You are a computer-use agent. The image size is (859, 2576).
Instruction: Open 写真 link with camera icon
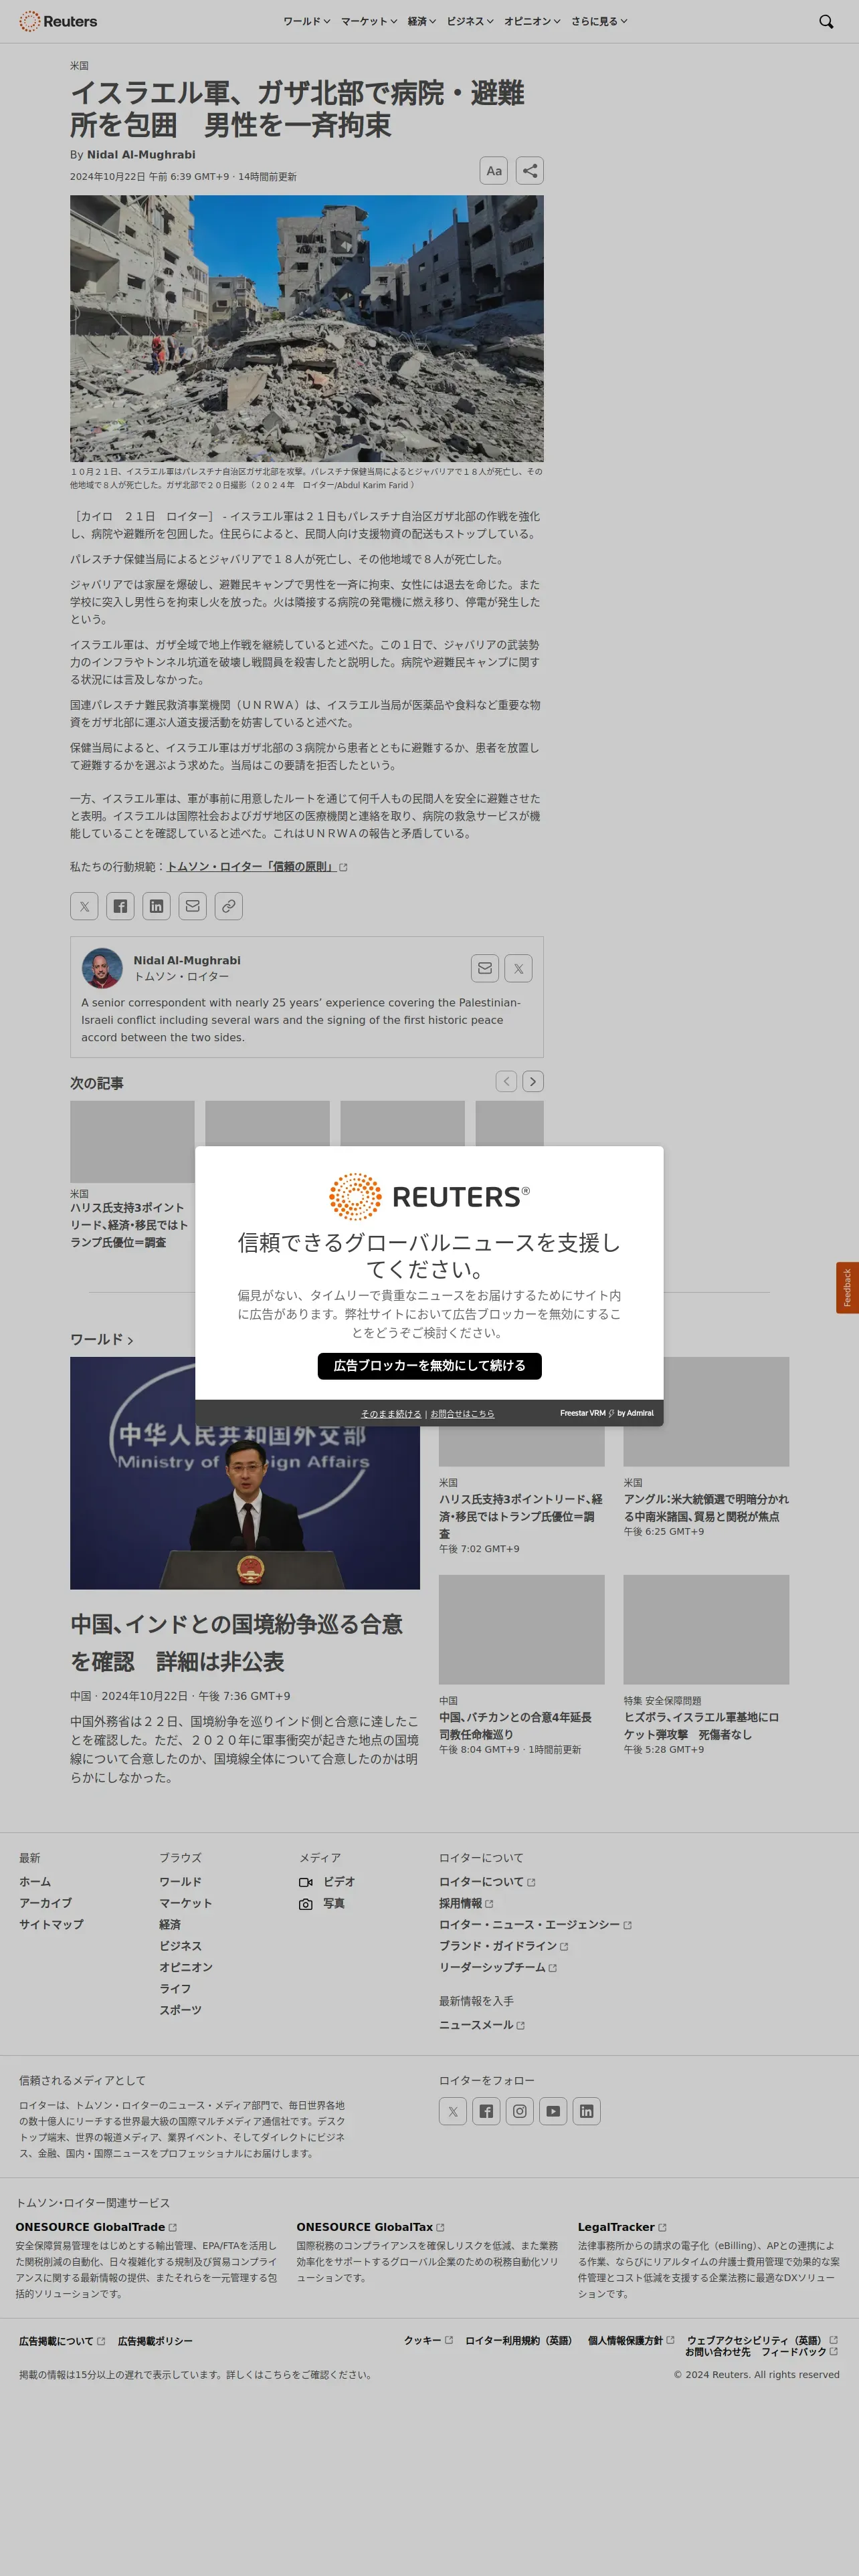pyautogui.click(x=322, y=1904)
